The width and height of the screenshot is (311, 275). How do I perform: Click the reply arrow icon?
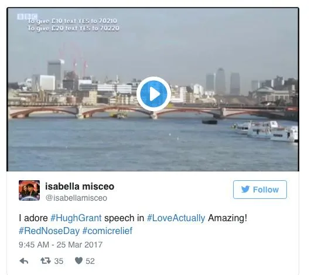24,261
